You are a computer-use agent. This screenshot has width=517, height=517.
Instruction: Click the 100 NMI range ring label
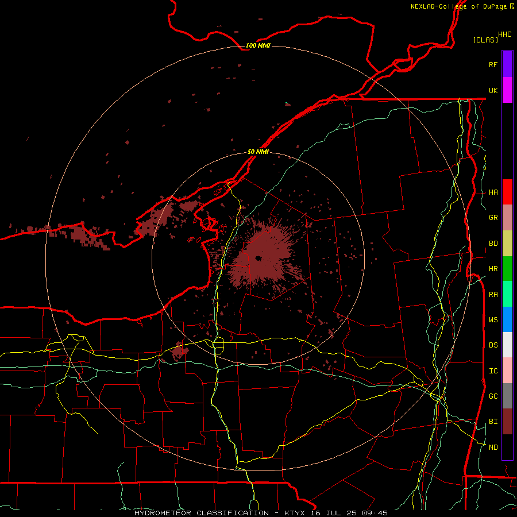258,45
